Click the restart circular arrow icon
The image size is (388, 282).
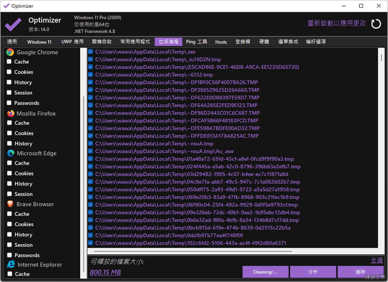376,24
